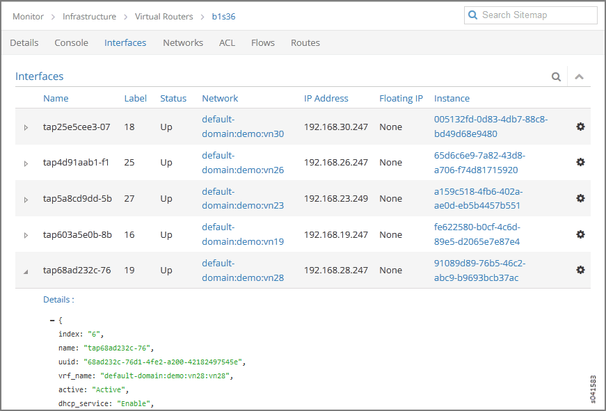This screenshot has height=411, width=606.
Task: Open the Flows tab
Action: (x=262, y=42)
